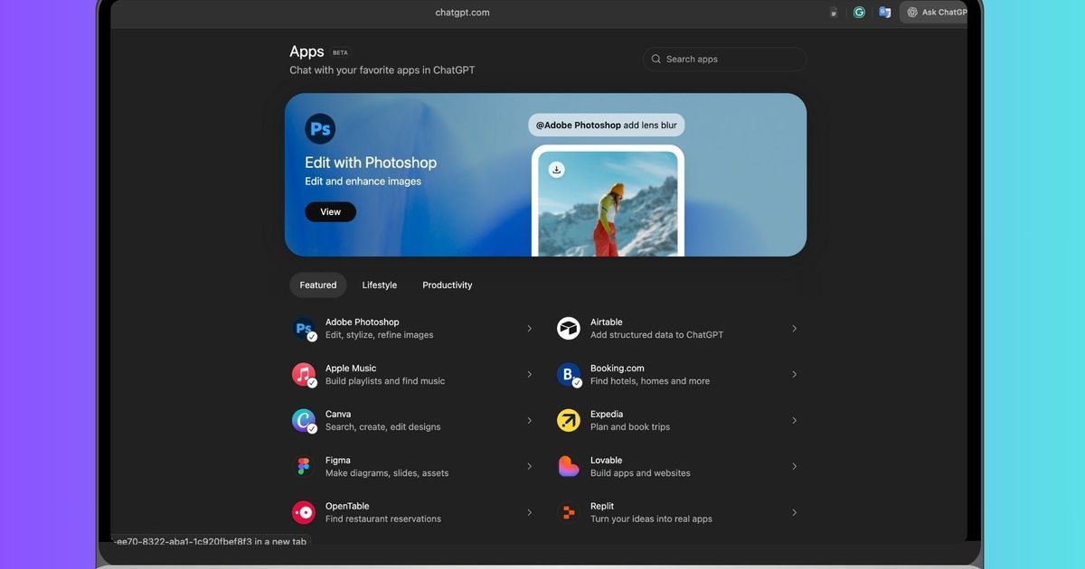The height and width of the screenshot is (569, 1085).
Task: Expand the Adobe Photoshop row chevron
Action: click(x=529, y=329)
